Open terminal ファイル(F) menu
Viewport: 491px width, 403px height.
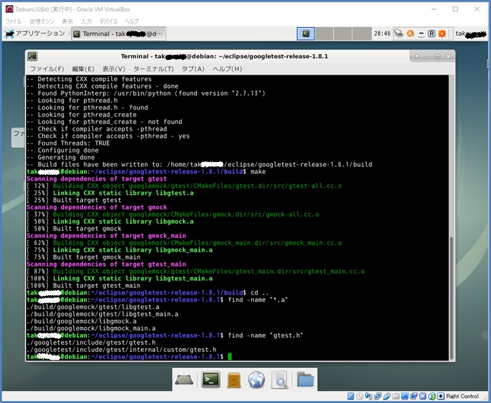(47, 69)
